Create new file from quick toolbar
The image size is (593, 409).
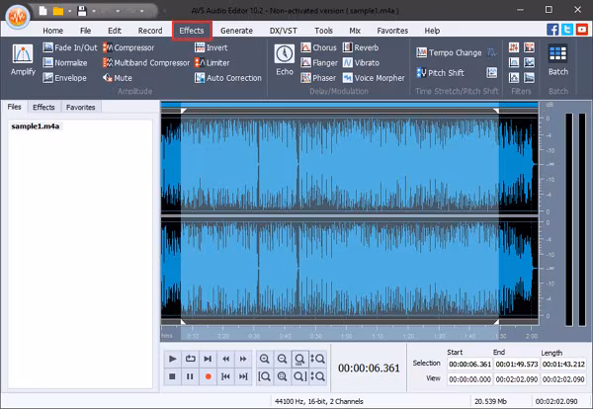tap(42, 11)
